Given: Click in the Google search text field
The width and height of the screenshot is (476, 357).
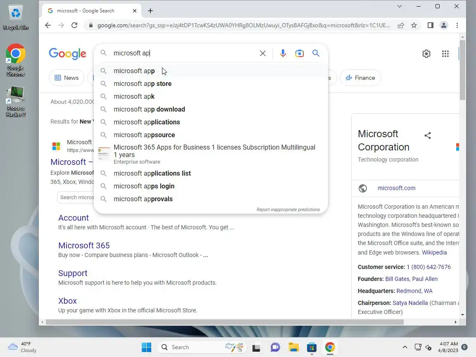Looking at the screenshot, I should [x=183, y=53].
